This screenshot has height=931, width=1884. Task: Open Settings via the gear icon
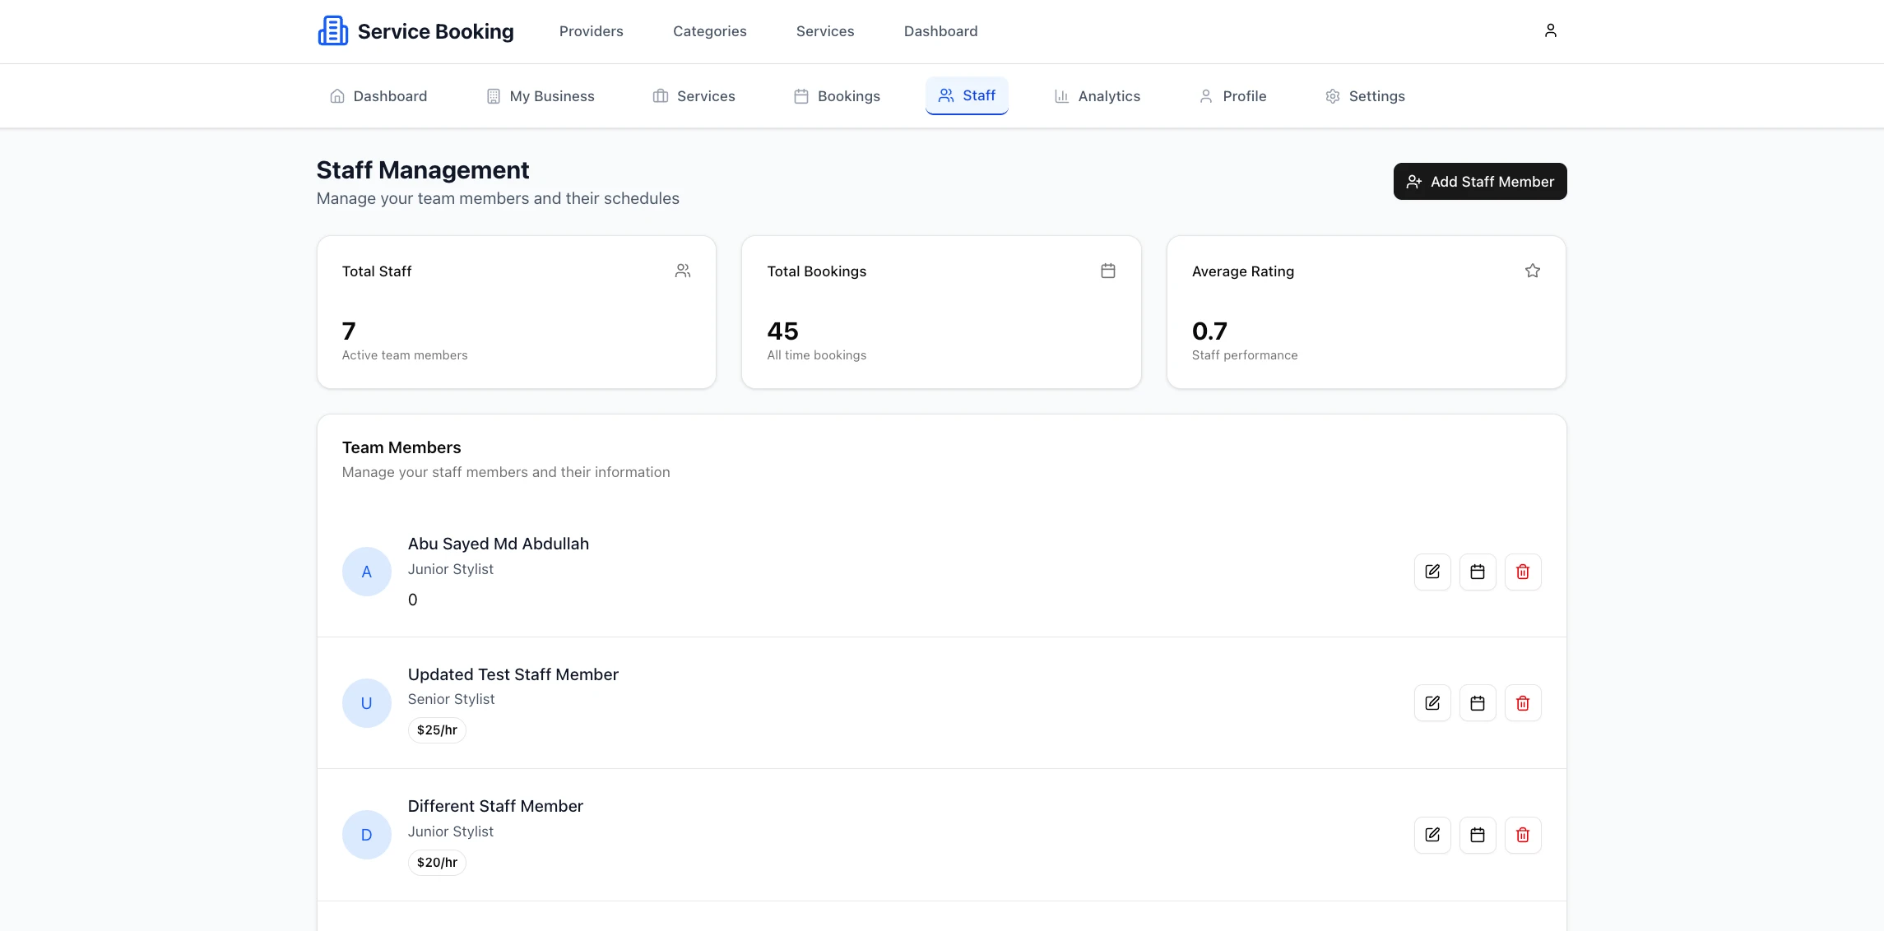click(1365, 95)
